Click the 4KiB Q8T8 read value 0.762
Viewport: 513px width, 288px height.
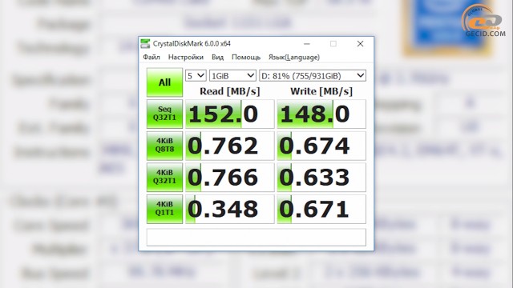point(230,146)
